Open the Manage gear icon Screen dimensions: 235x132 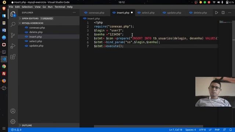[x=13, y=121]
